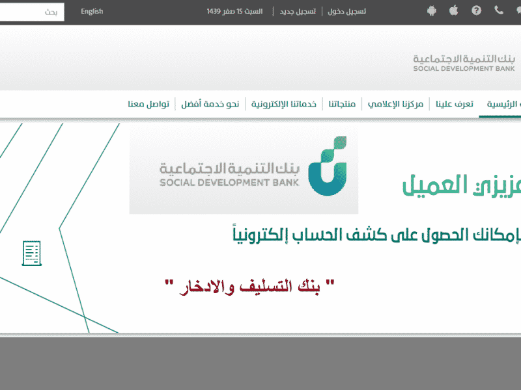Viewport: 521px width, 390px height.
Task: Click the phone contact icon
Action: pyautogui.click(x=499, y=10)
